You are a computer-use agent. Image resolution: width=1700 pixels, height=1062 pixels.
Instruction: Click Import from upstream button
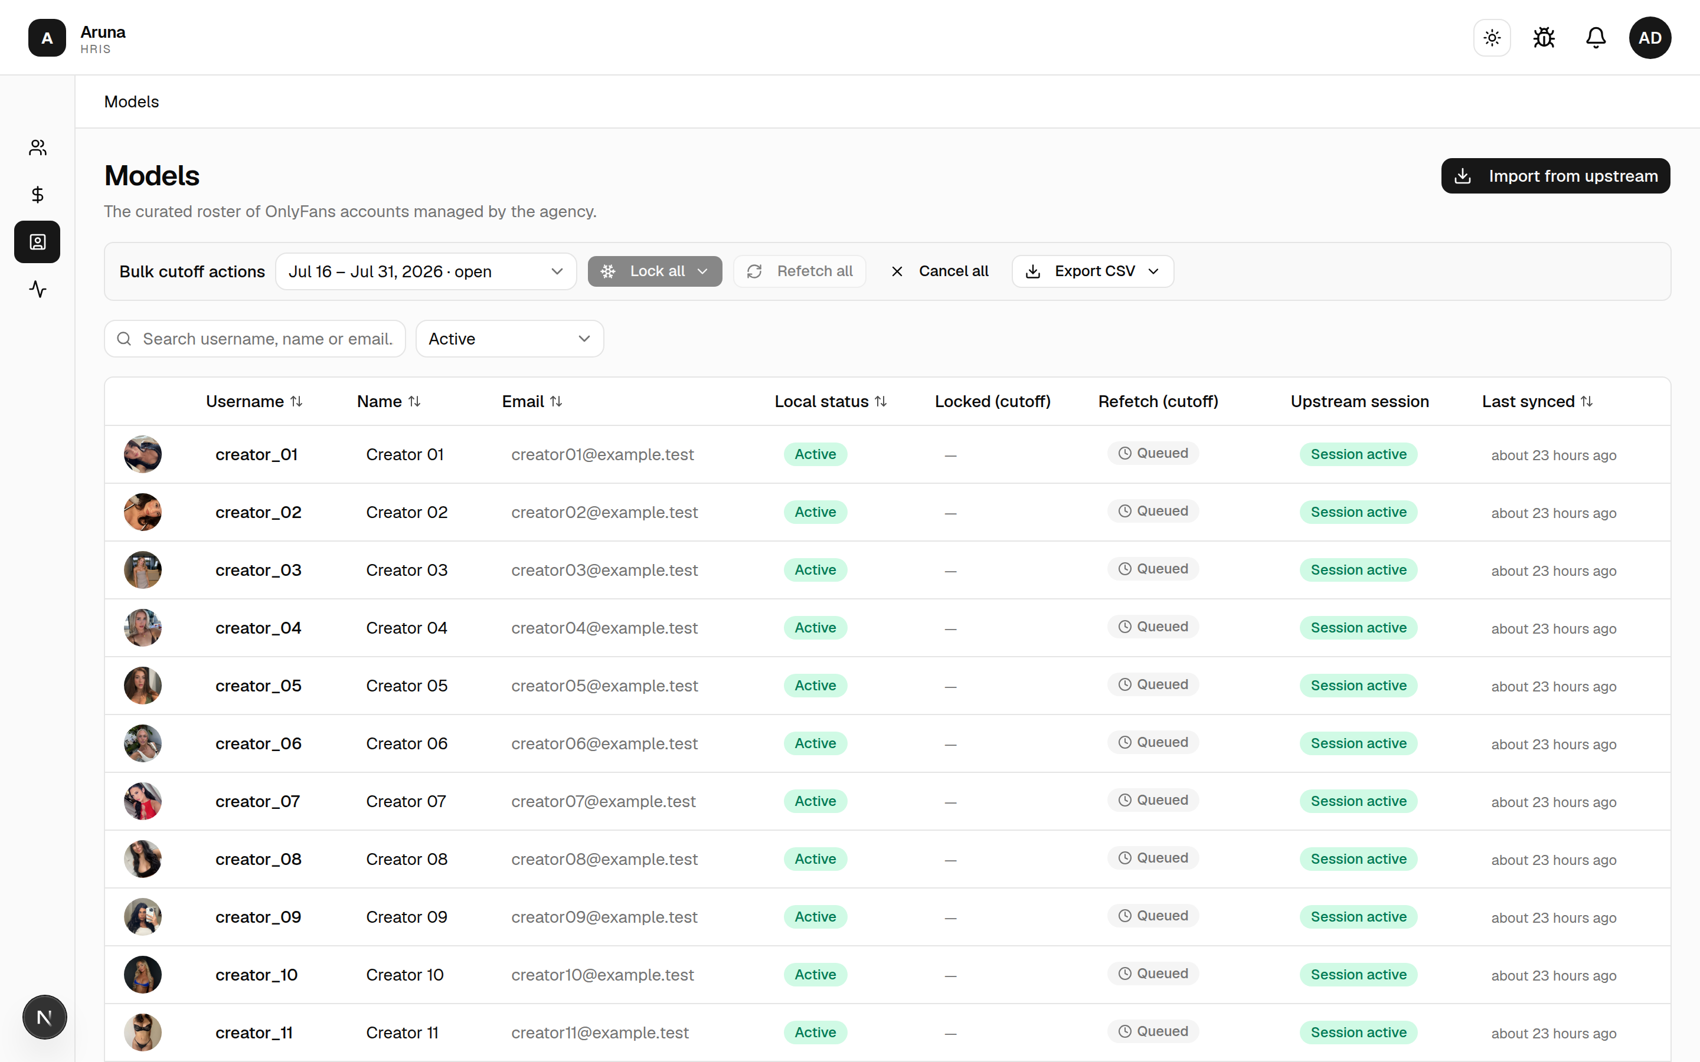(x=1555, y=176)
